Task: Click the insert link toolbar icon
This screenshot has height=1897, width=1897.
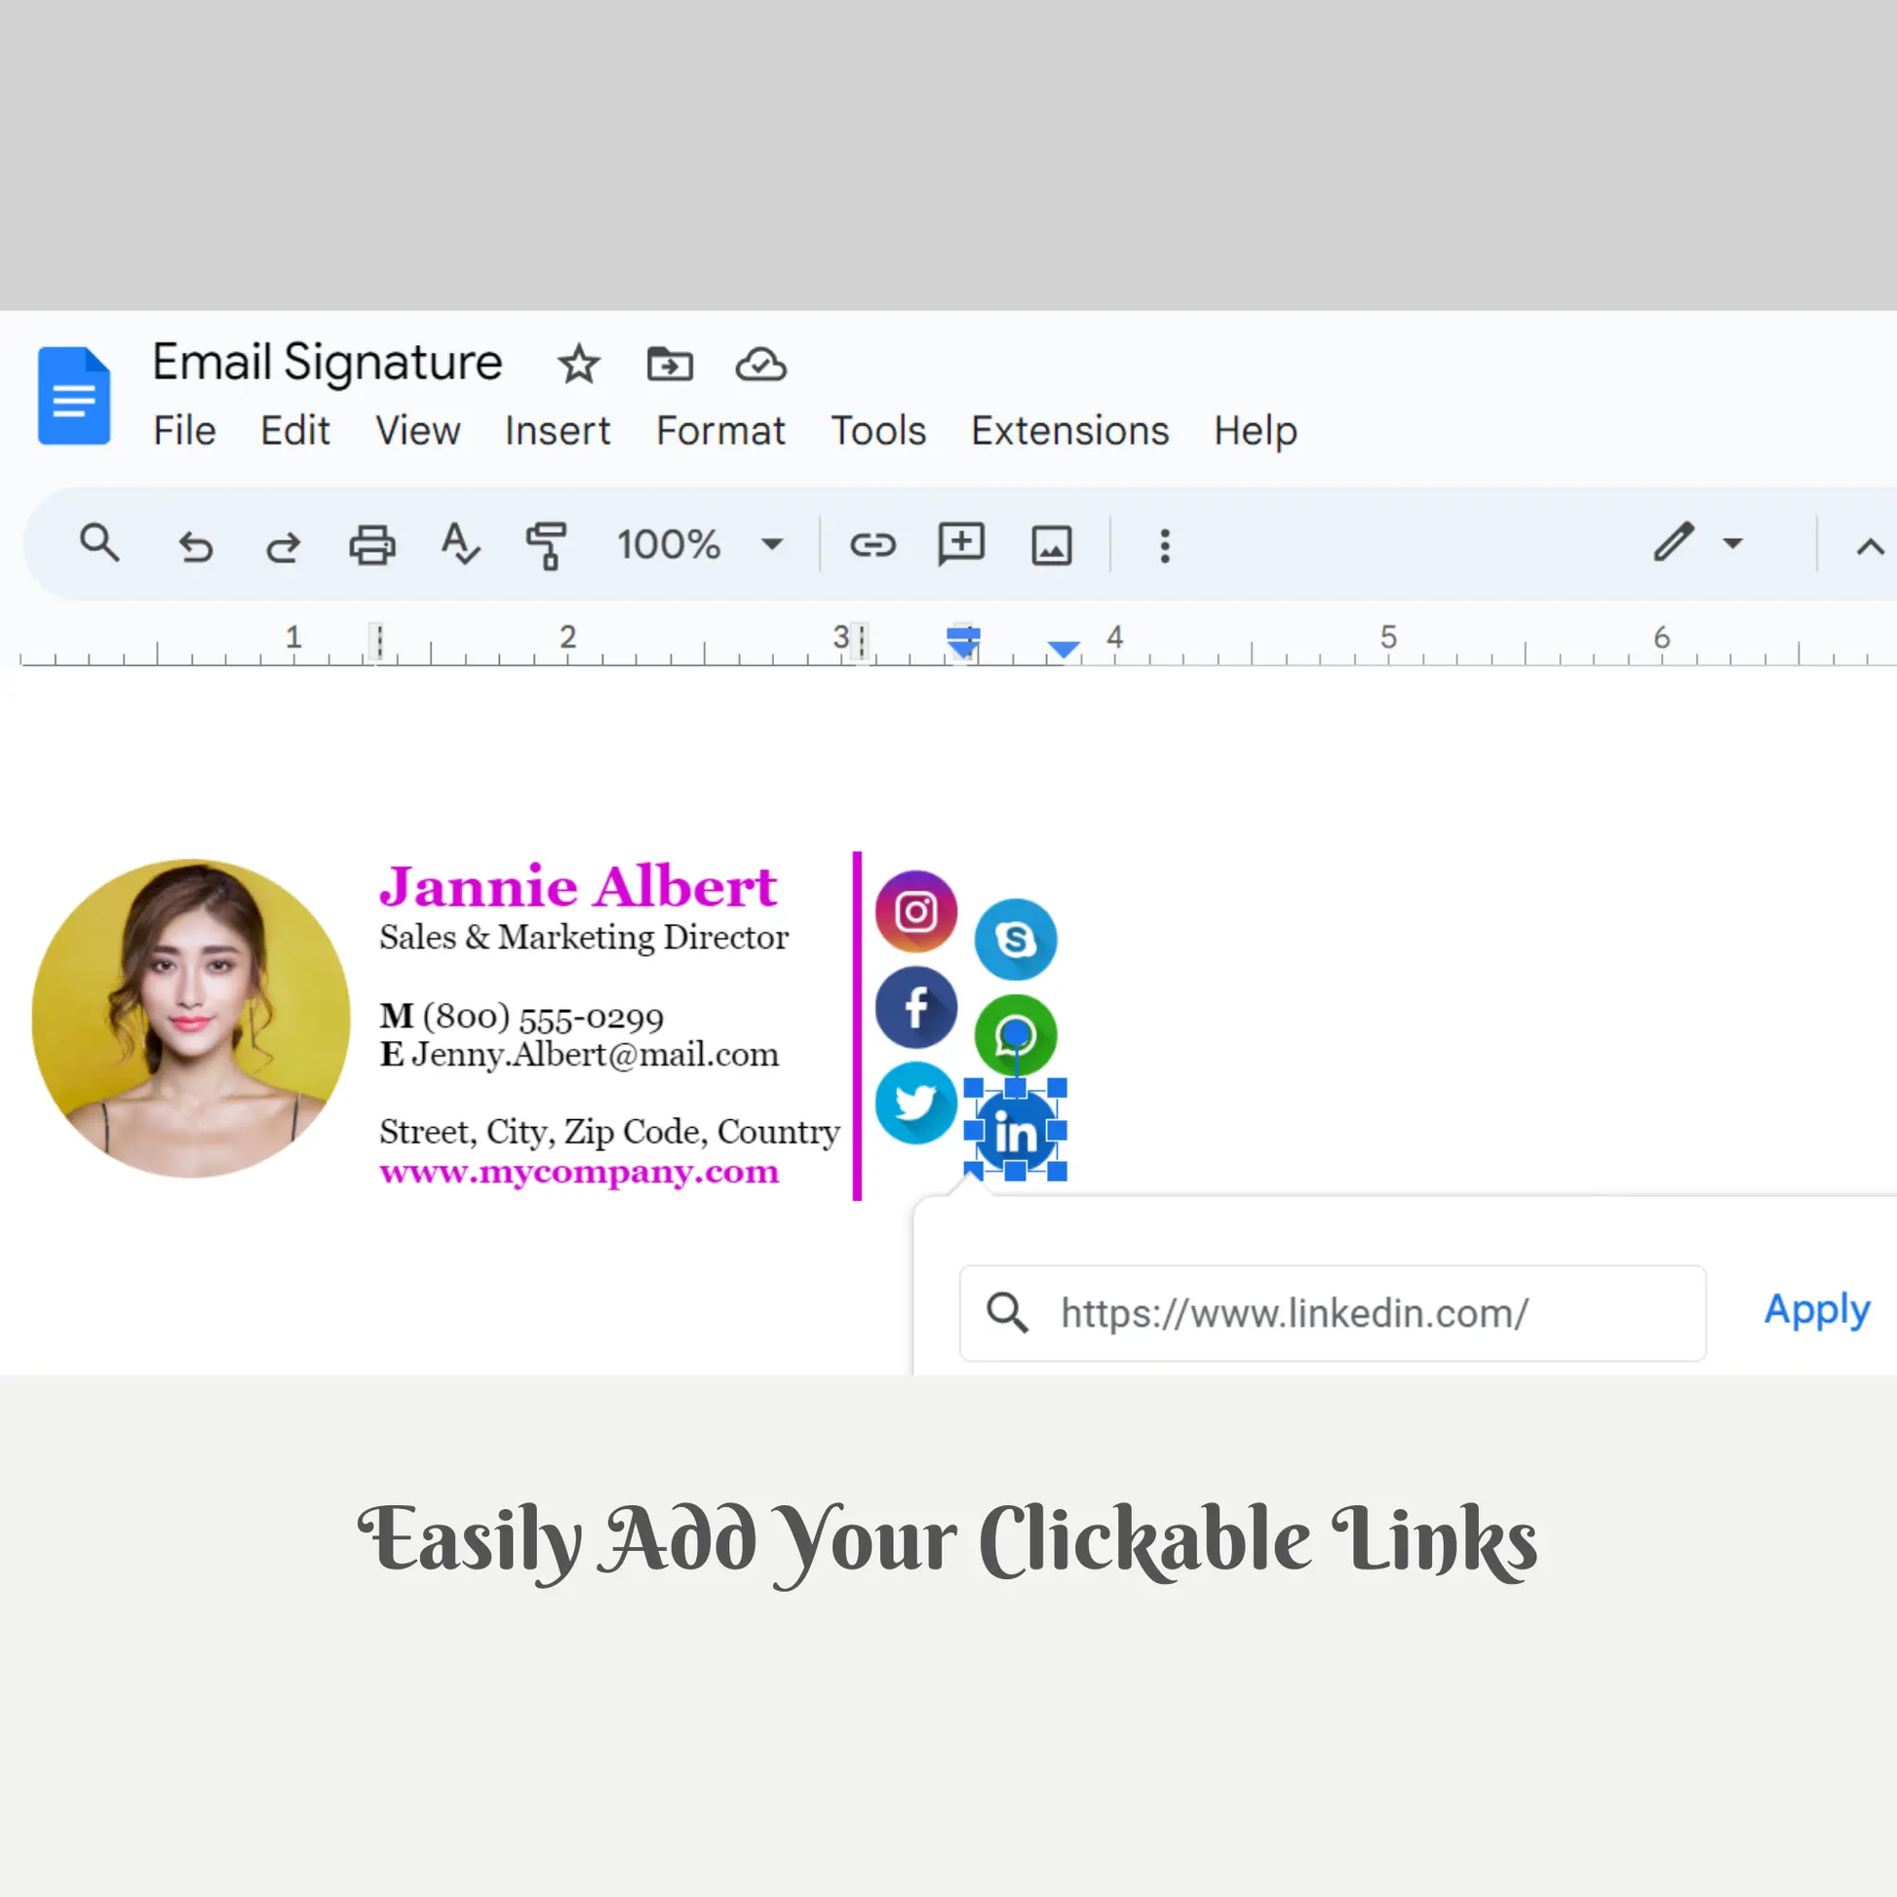Action: click(x=871, y=544)
